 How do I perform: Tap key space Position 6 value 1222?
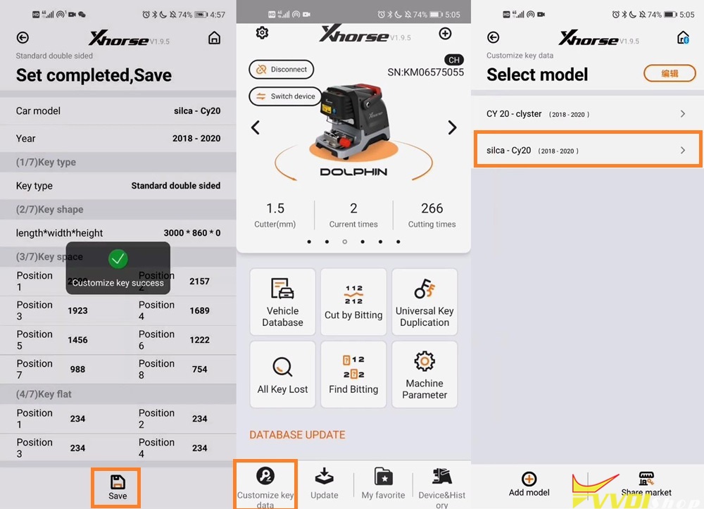(199, 340)
